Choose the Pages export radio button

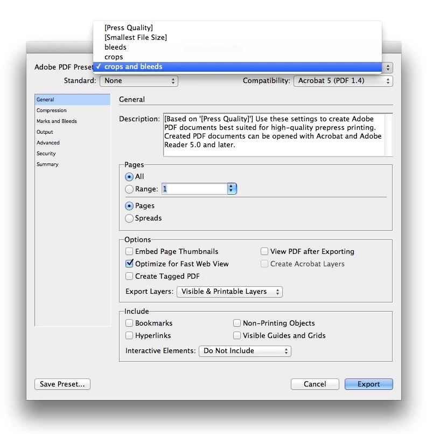pos(129,206)
